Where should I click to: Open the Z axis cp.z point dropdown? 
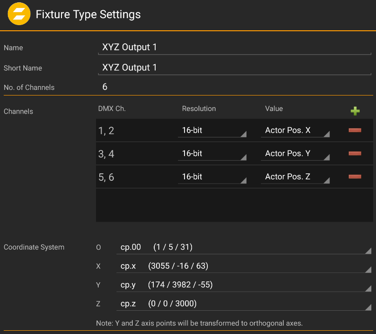pyautogui.click(x=244, y=304)
